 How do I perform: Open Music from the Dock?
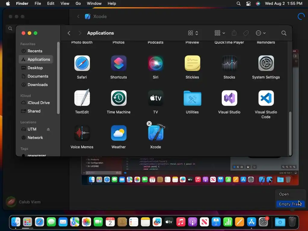coord(181,222)
